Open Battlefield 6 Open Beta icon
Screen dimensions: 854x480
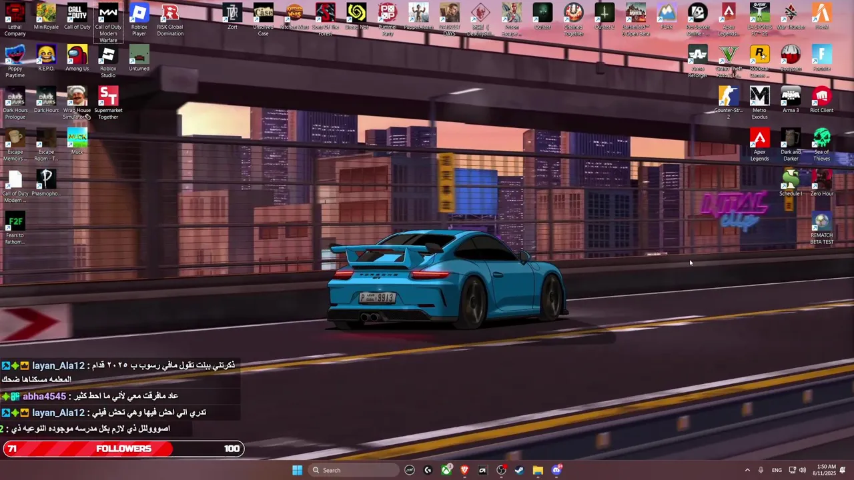[x=635, y=20]
